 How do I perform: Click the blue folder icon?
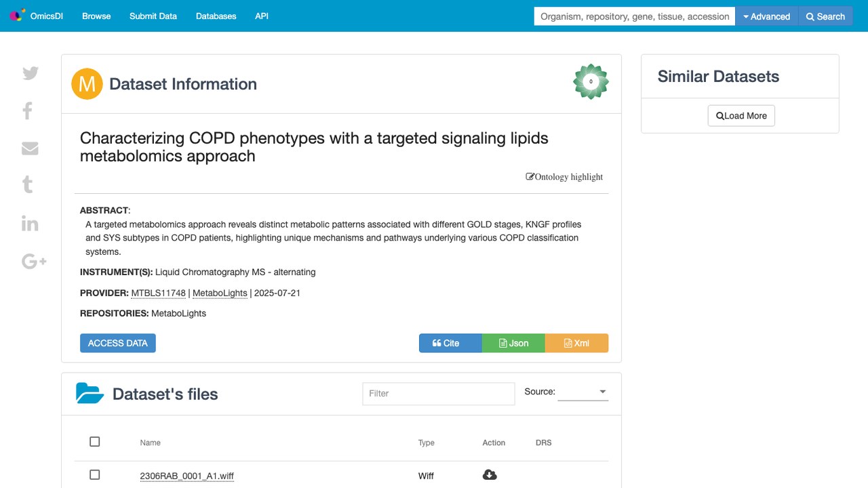(90, 394)
